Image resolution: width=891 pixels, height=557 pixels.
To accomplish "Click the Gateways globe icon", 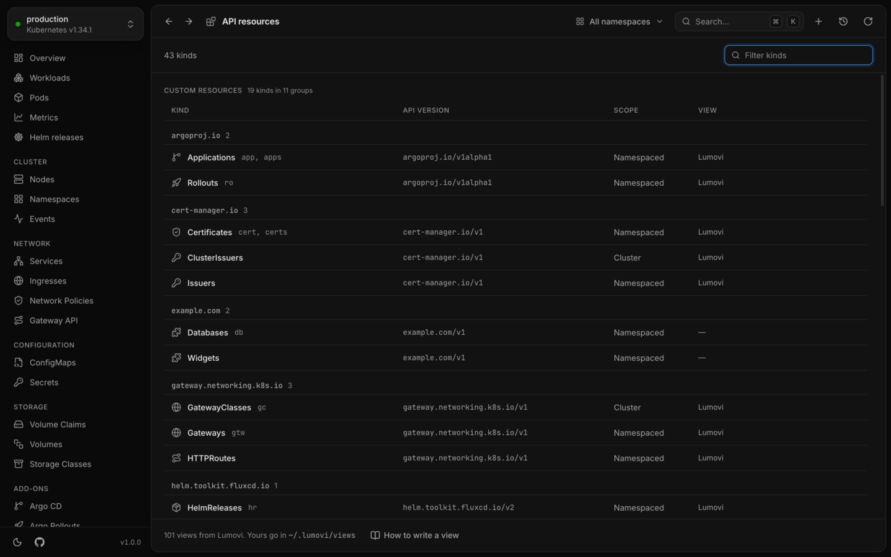I will (x=176, y=433).
